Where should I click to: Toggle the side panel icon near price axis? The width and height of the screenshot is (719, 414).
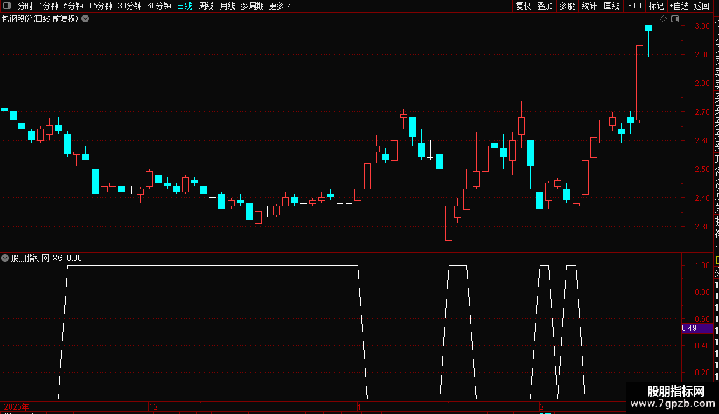675,19
